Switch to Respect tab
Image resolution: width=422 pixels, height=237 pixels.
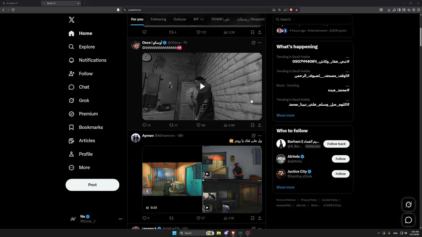pyautogui.click(x=251, y=19)
